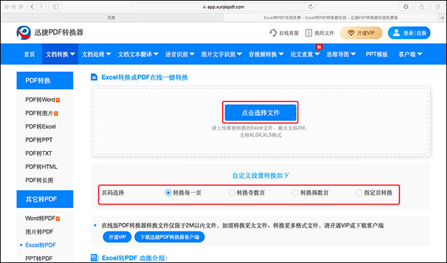This screenshot has height=263, width=447.
Task: Toggle the Safari sidebar button
Action: click(x=56, y=7)
